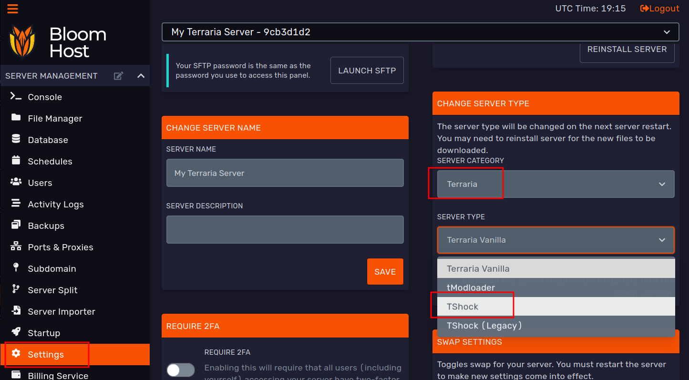Viewport: 689px width, 380px height.
Task: Collapse the Server Management section chevron
Action: [x=141, y=75]
